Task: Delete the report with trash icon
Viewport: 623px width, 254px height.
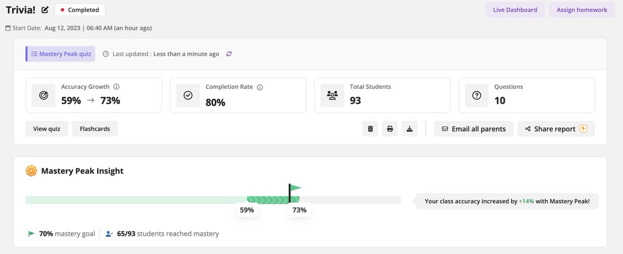Action: pos(370,129)
